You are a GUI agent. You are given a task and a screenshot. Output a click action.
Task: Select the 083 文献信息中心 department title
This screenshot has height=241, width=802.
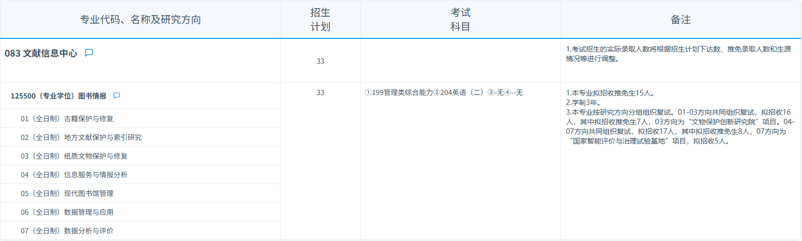tap(41, 54)
